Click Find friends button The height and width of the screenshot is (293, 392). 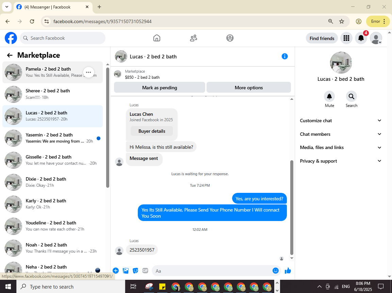point(322,38)
